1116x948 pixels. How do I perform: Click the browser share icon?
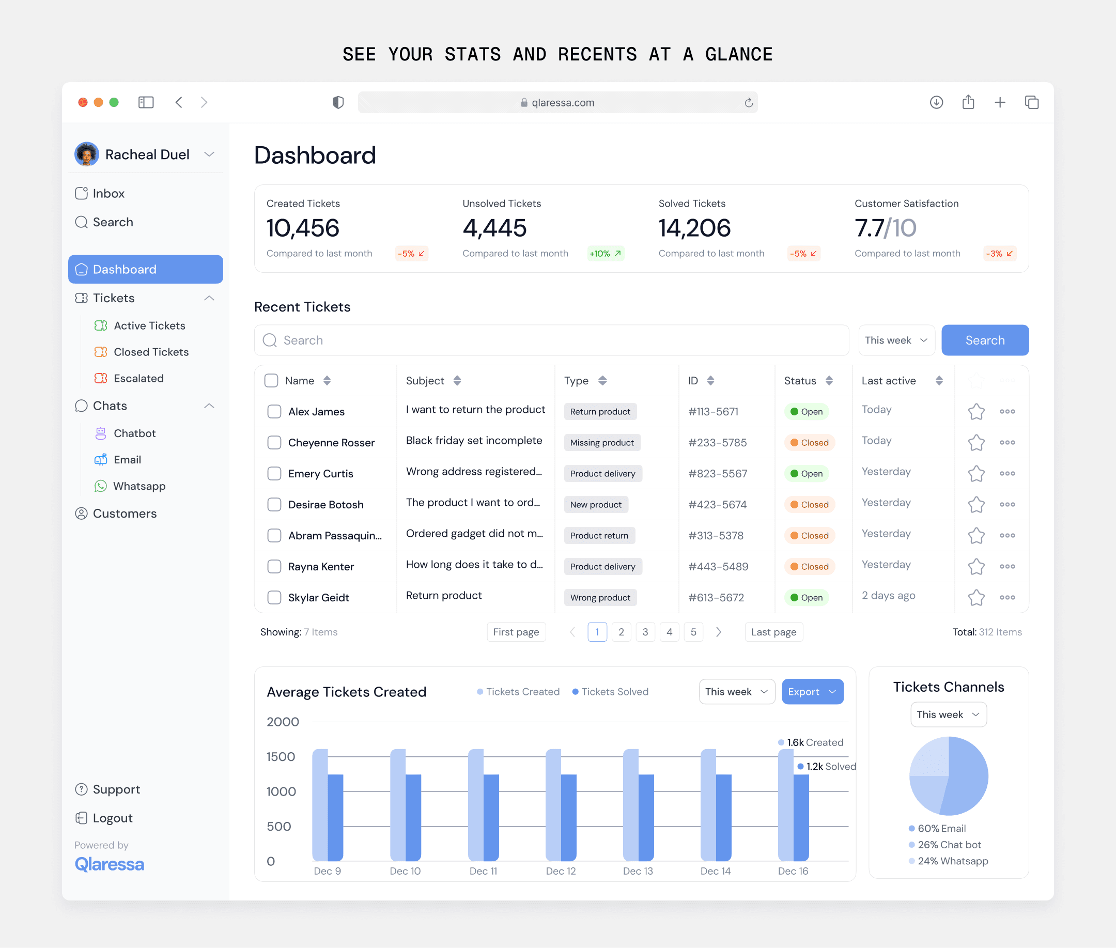click(x=968, y=102)
